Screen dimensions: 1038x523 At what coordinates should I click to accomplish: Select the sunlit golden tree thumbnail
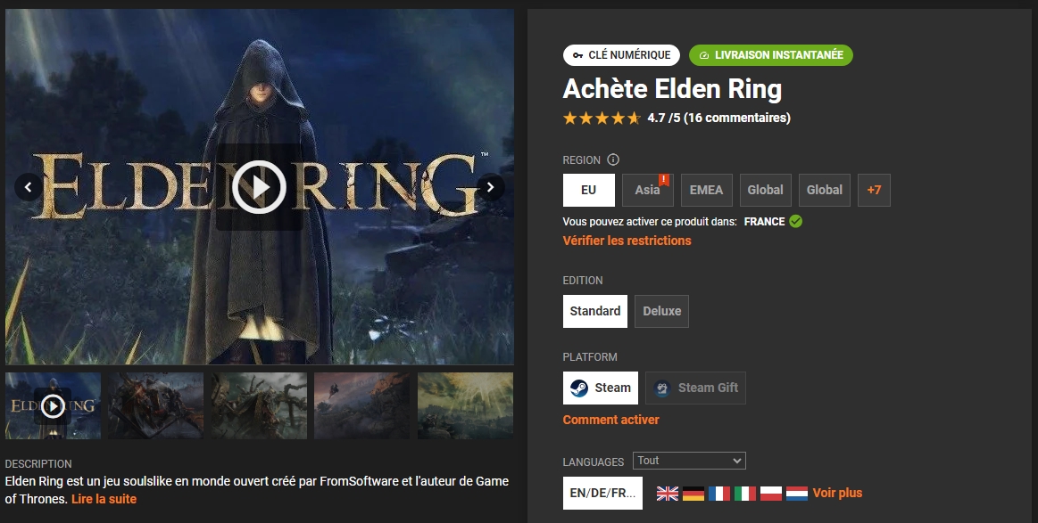coord(465,405)
